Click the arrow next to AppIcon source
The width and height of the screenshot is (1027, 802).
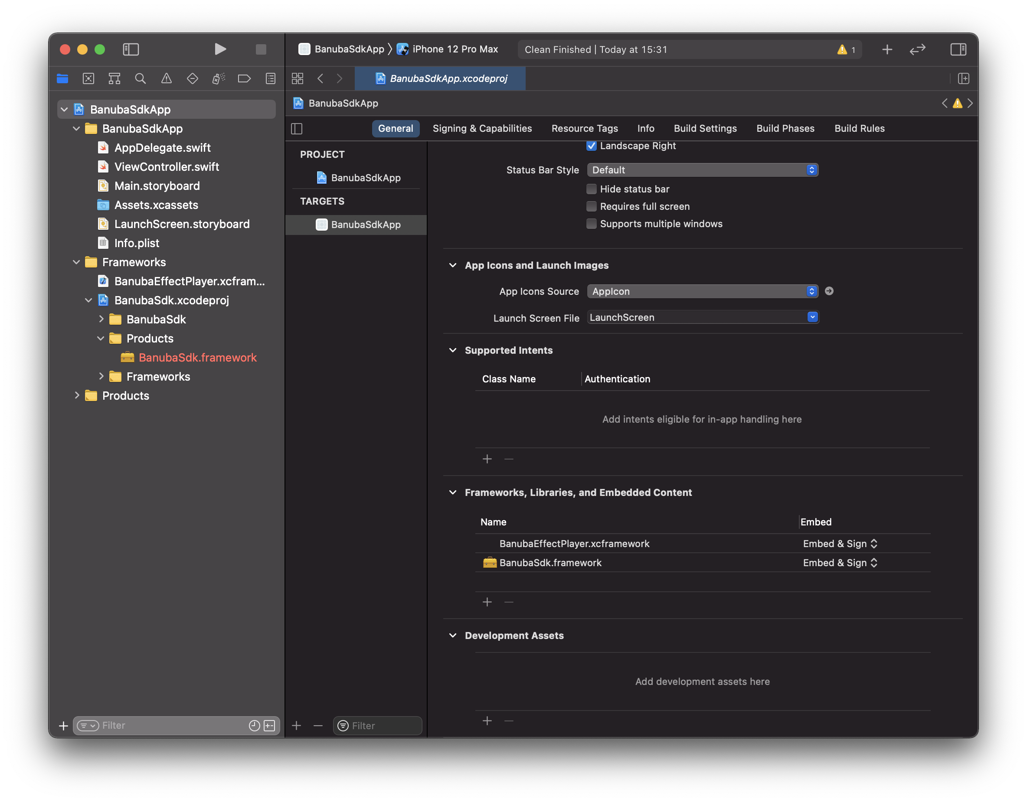coord(829,291)
